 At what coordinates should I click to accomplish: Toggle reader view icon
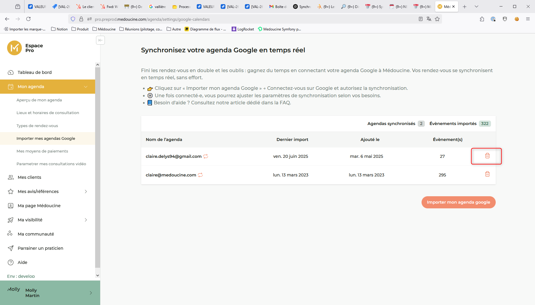point(421,19)
